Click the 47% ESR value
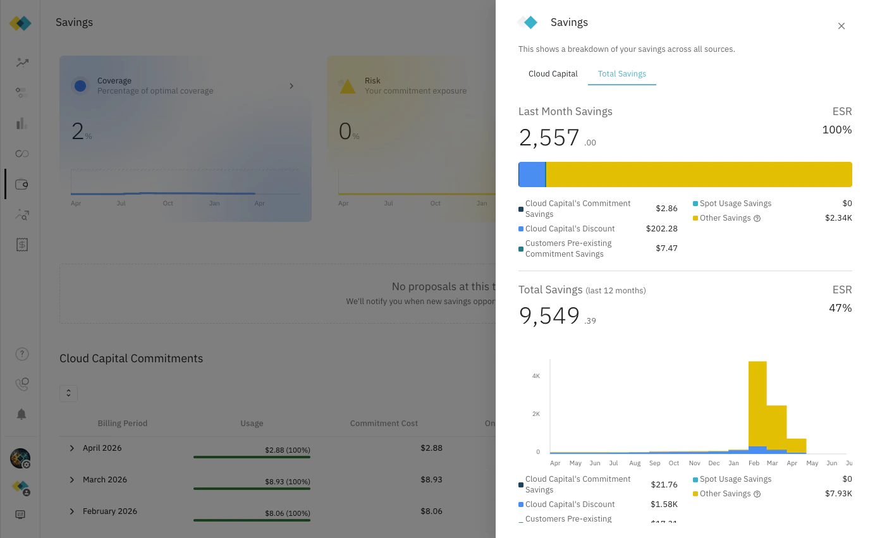Screen dimensions: 875x538 click(x=840, y=308)
